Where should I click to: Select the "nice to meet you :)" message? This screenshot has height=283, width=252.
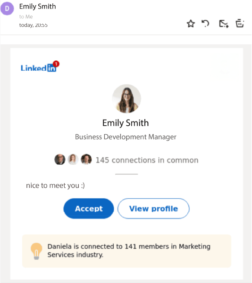pyautogui.click(x=55, y=186)
